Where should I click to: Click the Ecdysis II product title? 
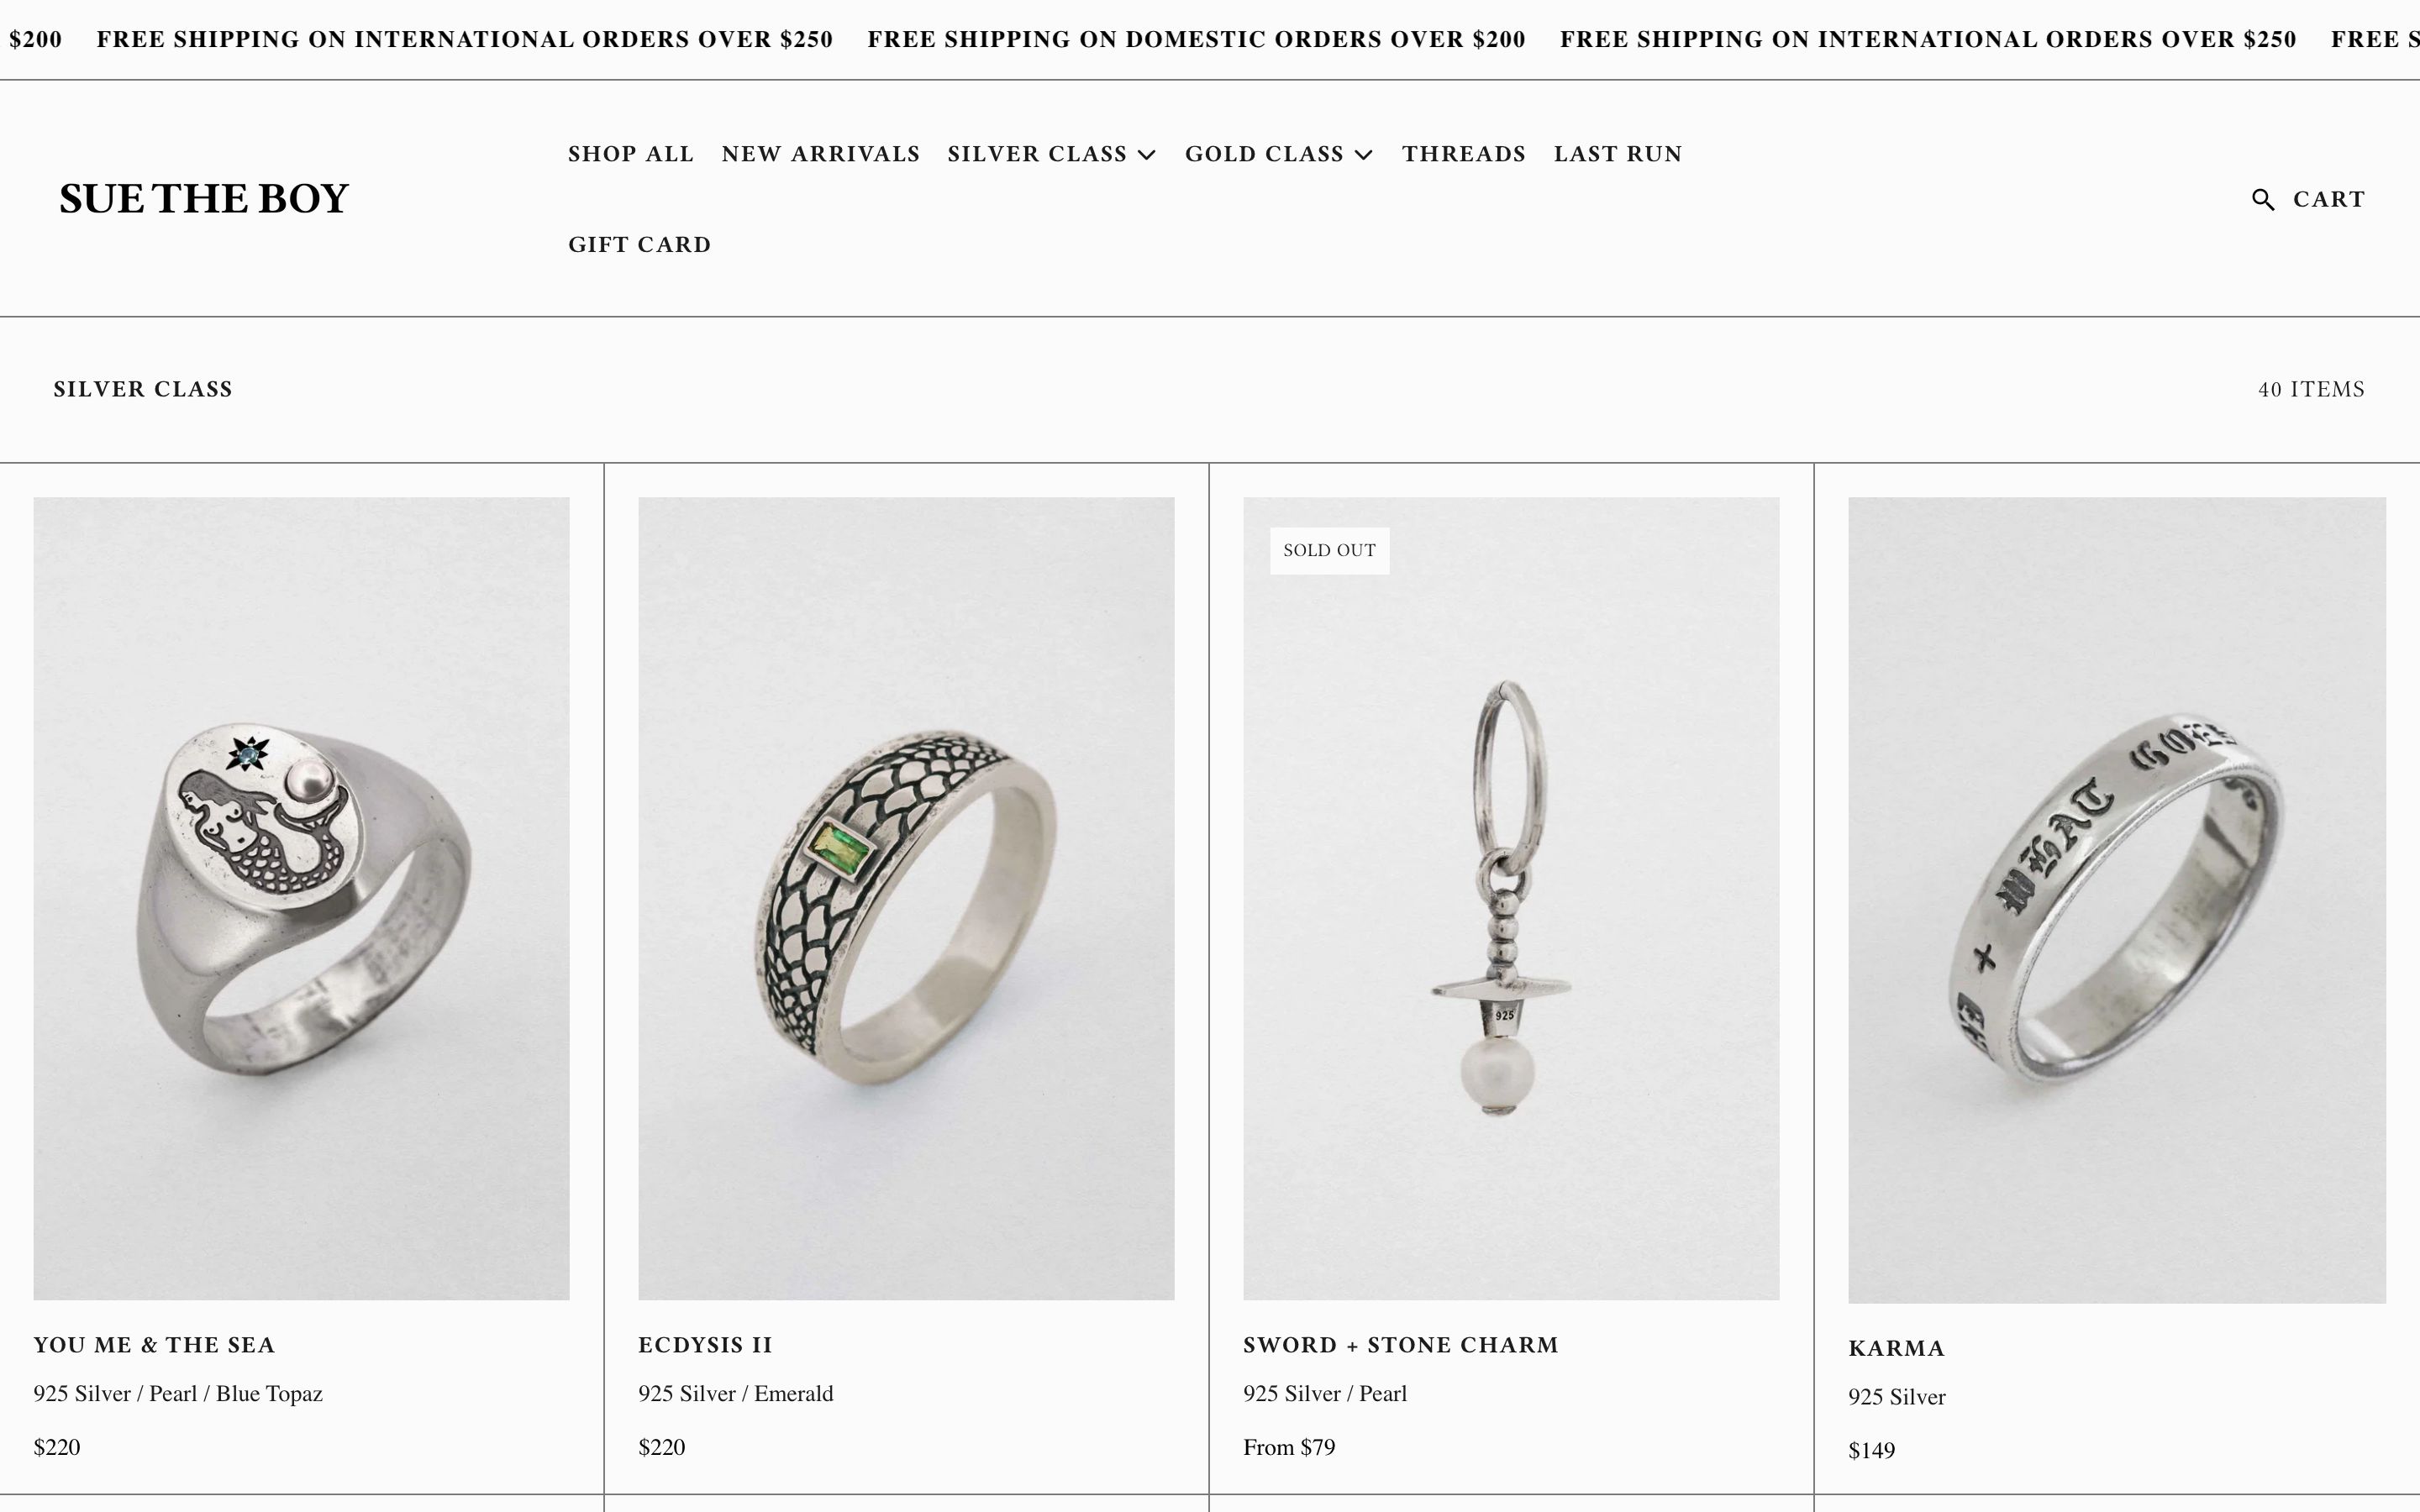click(705, 1345)
